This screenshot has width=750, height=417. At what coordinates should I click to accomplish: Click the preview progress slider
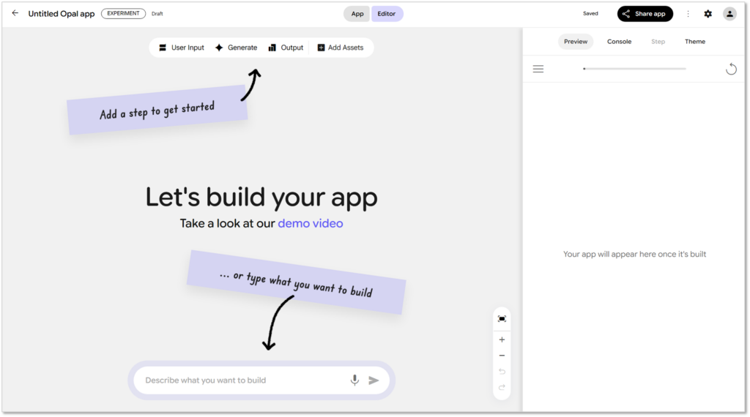pos(634,69)
